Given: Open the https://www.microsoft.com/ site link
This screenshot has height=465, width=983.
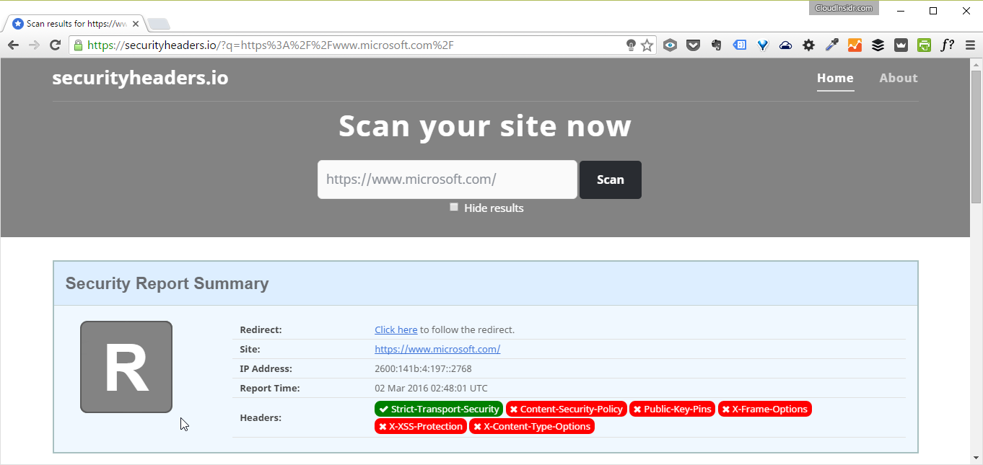Looking at the screenshot, I should pos(437,349).
